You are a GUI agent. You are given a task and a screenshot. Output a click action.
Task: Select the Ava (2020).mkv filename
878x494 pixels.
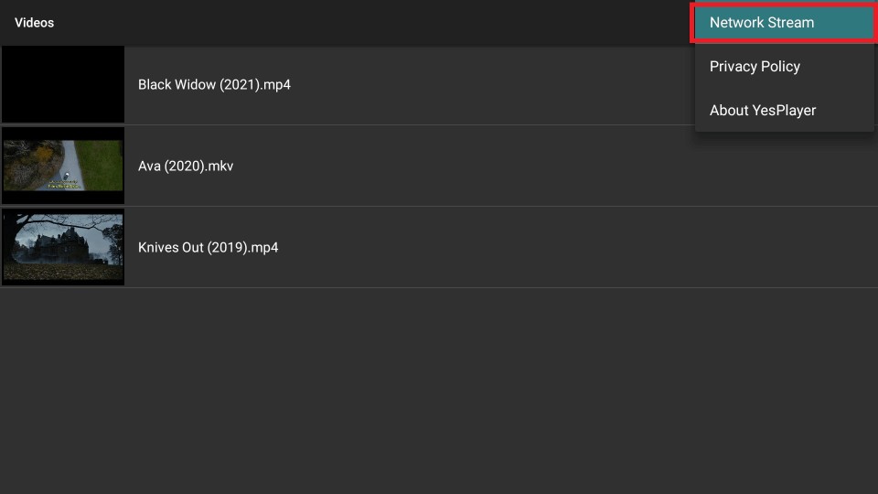click(x=186, y=166)
